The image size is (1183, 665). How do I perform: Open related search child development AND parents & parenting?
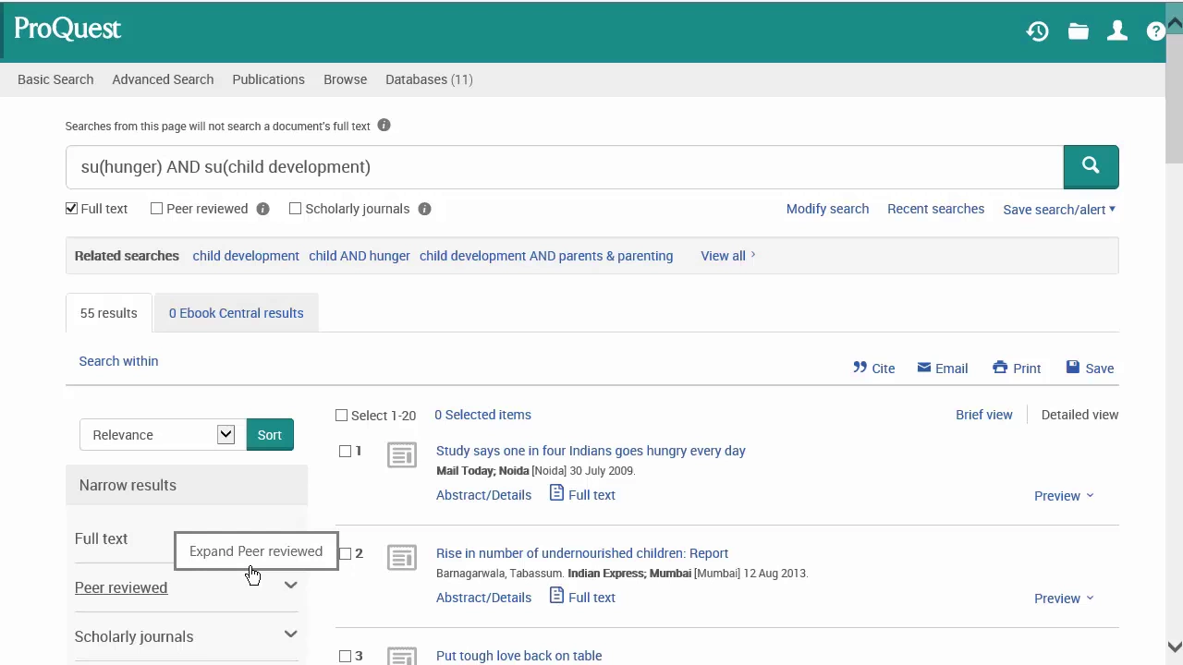pyautogui.click(x=546, y=256)
